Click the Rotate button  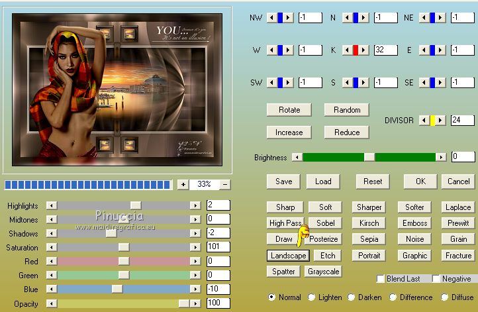[289, 110]
